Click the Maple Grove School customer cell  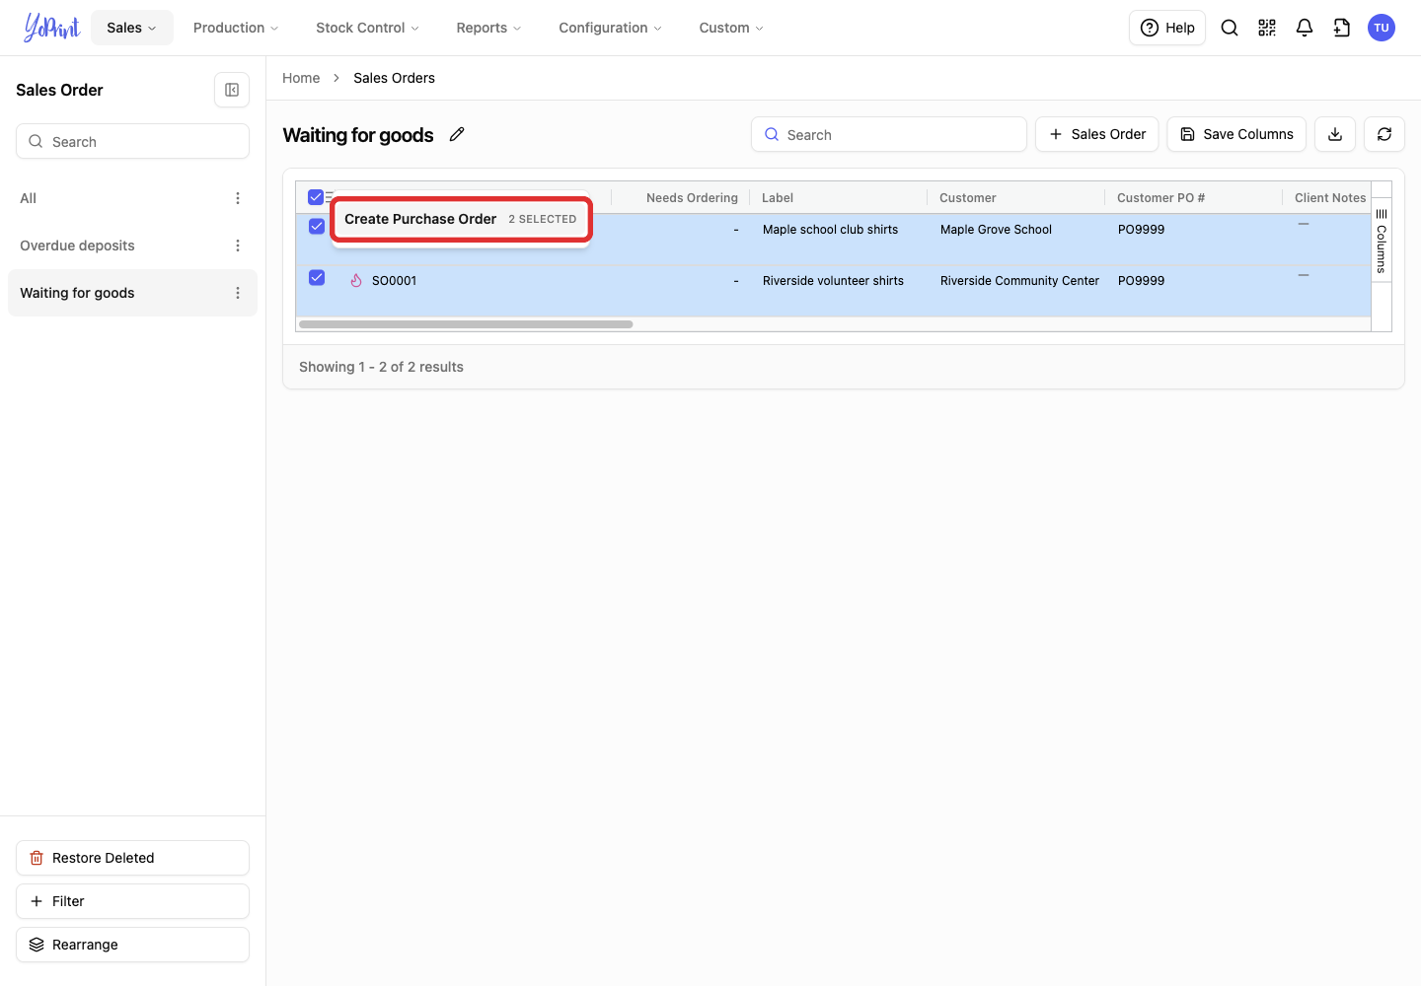coord(996,230)
